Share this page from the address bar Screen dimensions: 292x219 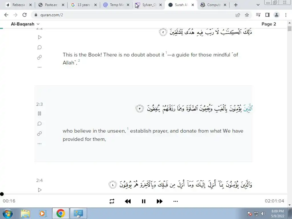[x=238, y=15]
